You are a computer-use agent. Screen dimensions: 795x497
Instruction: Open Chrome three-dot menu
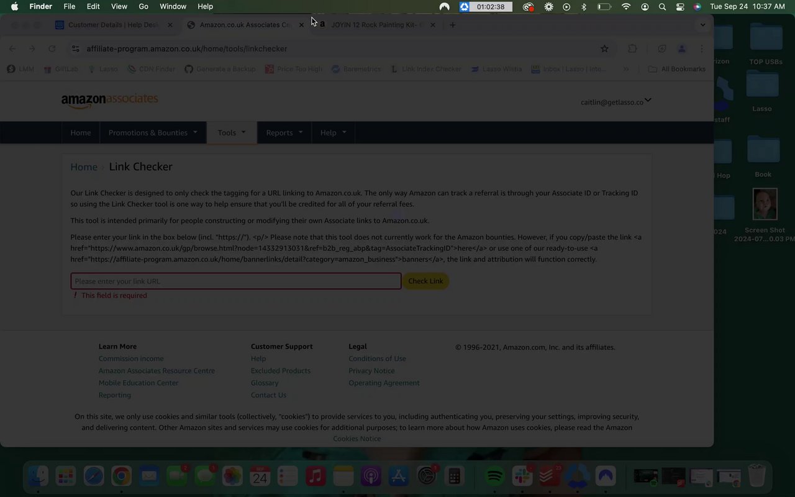[701, 48]
